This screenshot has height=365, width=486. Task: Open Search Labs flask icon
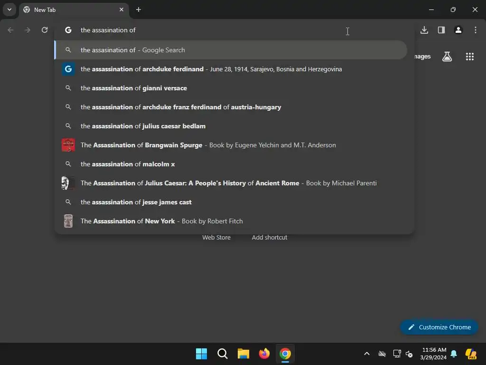point(447,57)
